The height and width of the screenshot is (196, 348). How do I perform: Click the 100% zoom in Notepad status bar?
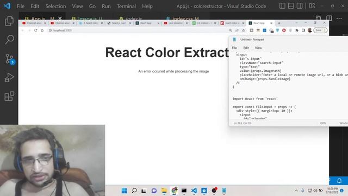pyautogui.click(x=322, y=123)
